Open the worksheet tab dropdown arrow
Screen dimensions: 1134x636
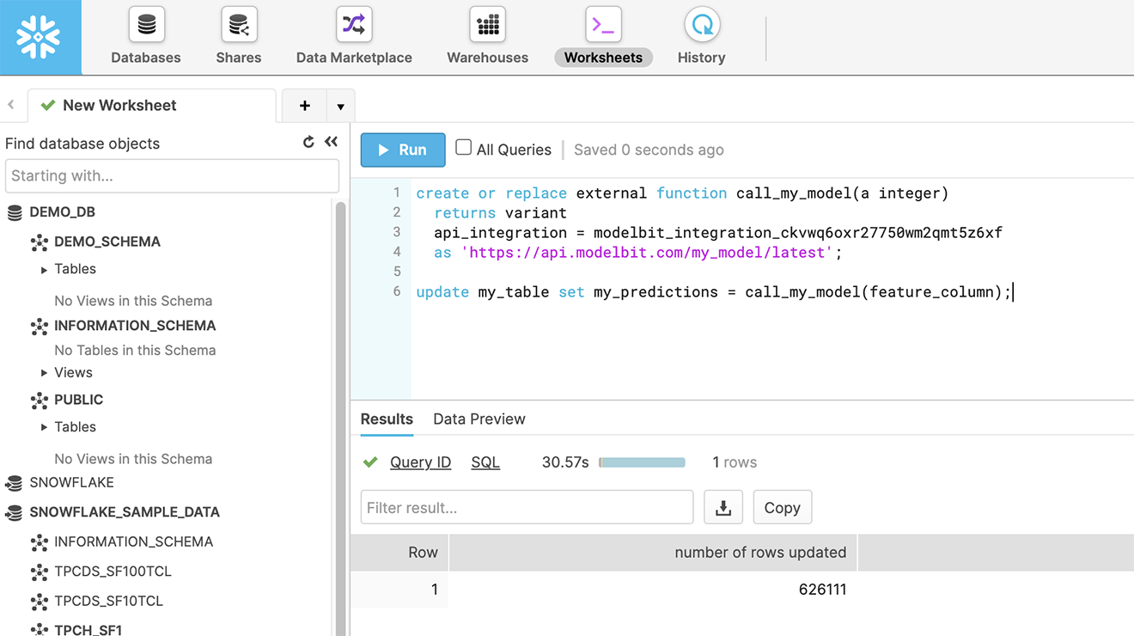point(340,107)
